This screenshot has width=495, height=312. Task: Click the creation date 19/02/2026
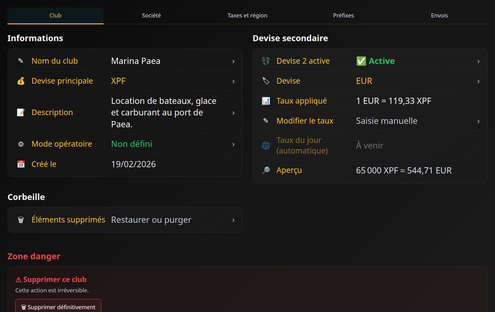click(x=133, y=164)
